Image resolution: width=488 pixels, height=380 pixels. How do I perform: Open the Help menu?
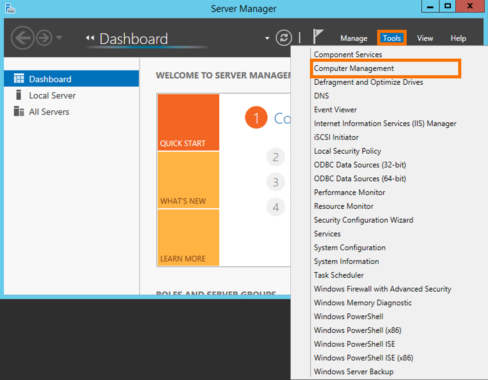tap(458, 38)
